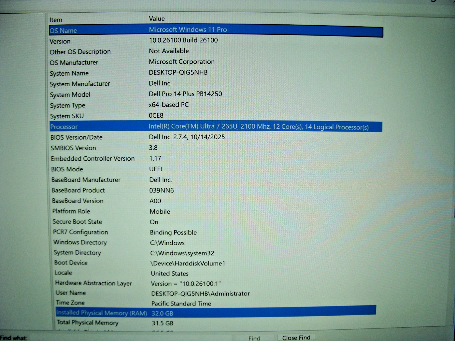The width and height of the screenshot is (455, 341).
Task: Select the Total Physical Memory row
Action: [88, 323]
